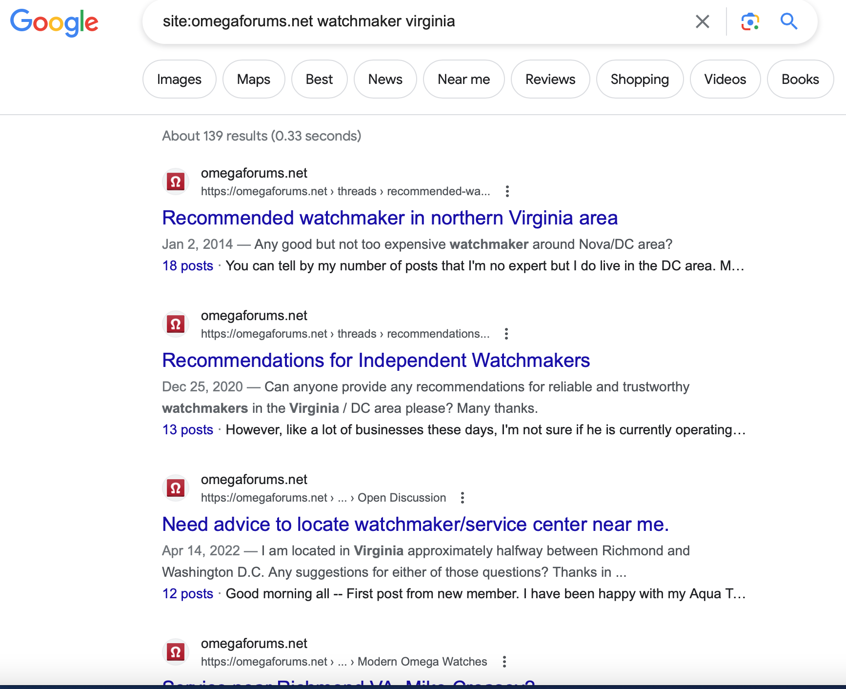Click the 18 posts link

(x=188, y=266)
